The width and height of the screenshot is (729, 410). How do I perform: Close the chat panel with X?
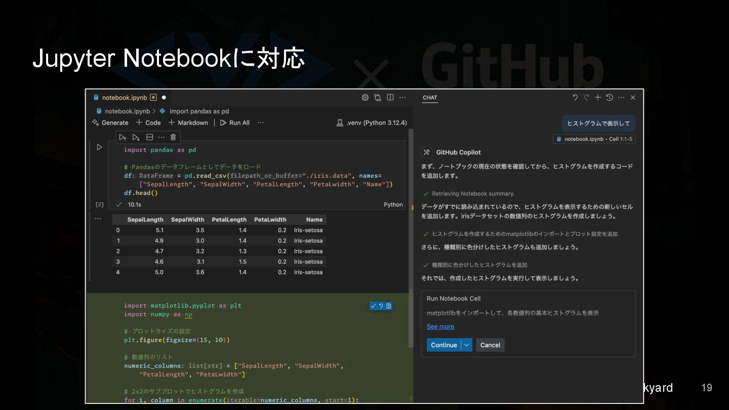633,98
